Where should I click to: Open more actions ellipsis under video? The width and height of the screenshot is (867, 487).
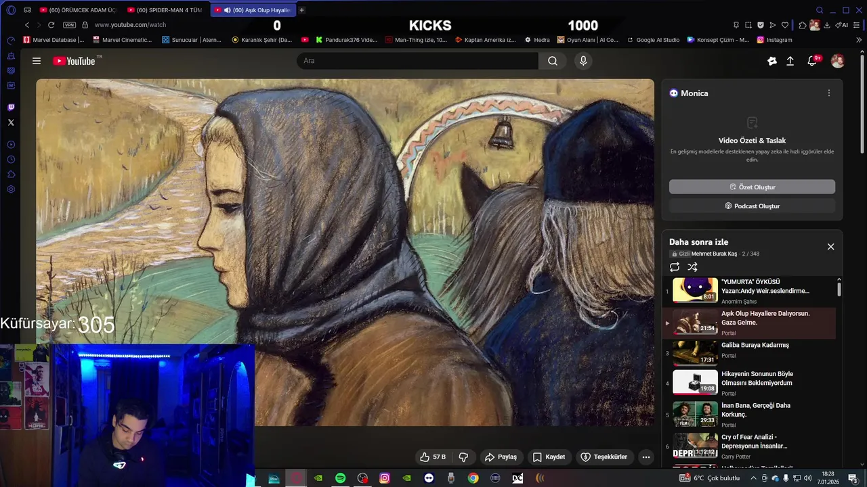click(646, 457)
